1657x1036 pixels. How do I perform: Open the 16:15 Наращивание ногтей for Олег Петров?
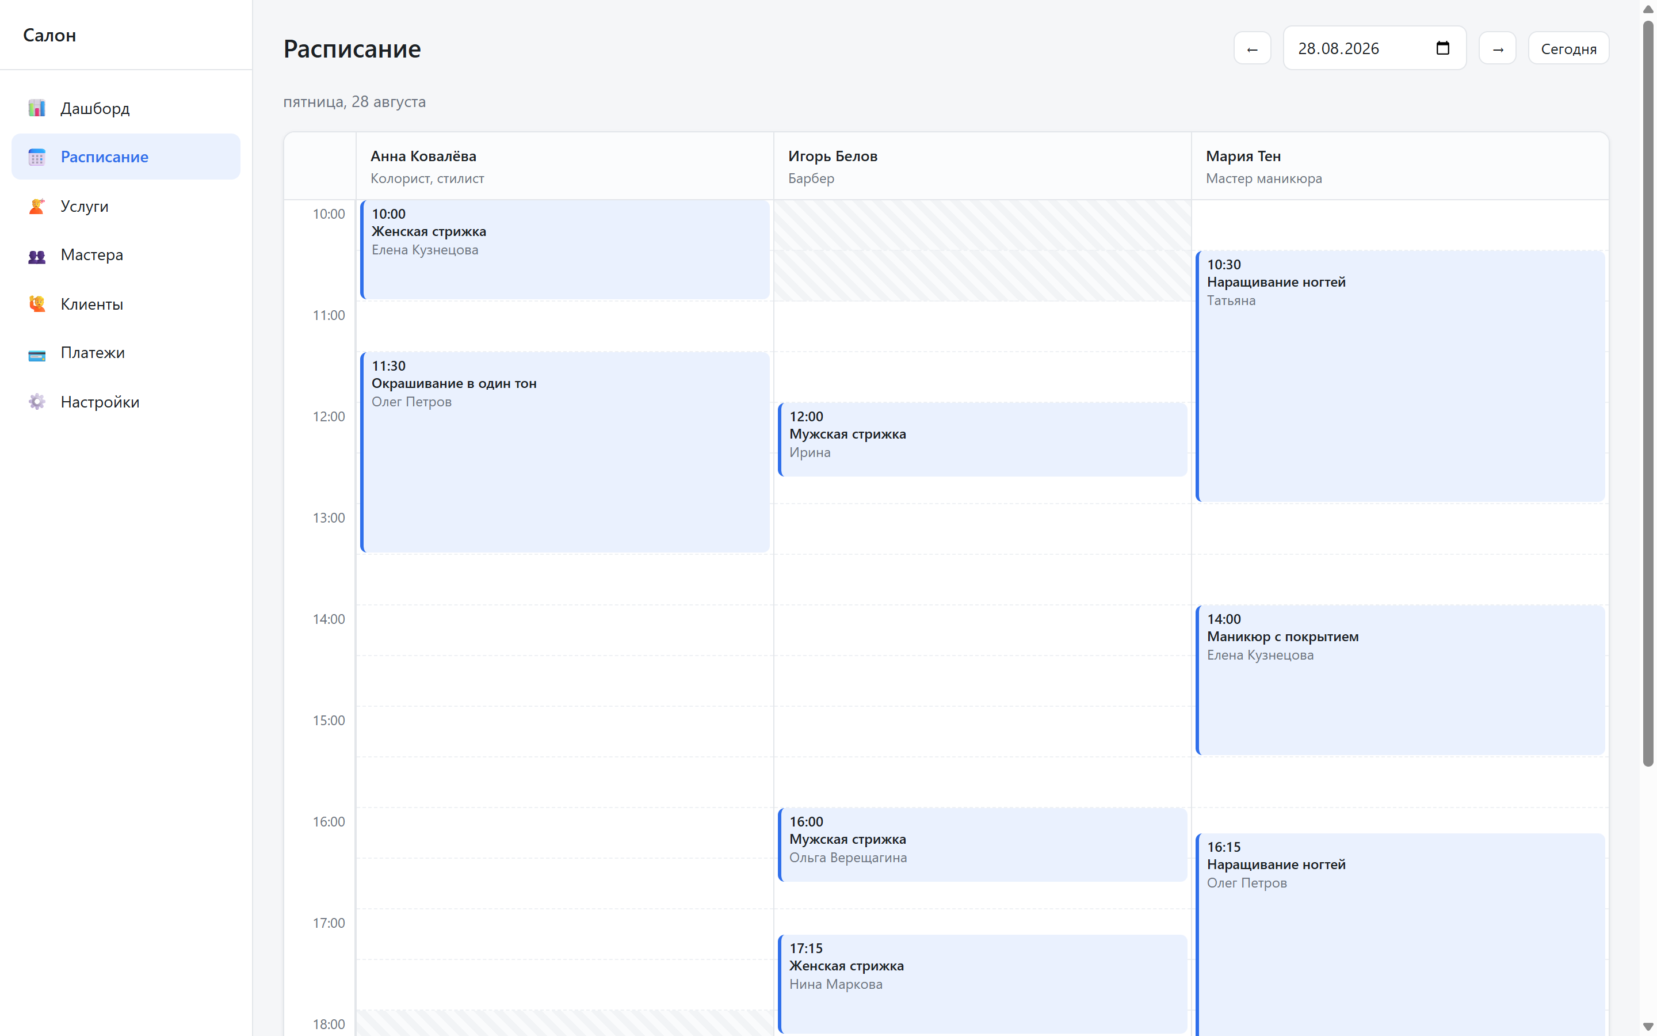pyautogui.click(x=1400, y=935)
